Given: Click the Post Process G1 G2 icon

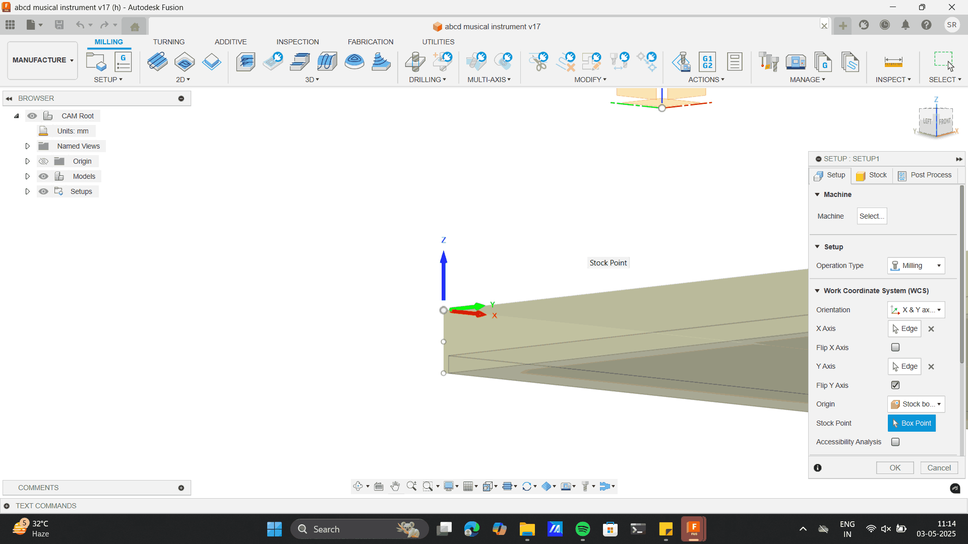Looking at the screenshot, I should pos(707,62).
